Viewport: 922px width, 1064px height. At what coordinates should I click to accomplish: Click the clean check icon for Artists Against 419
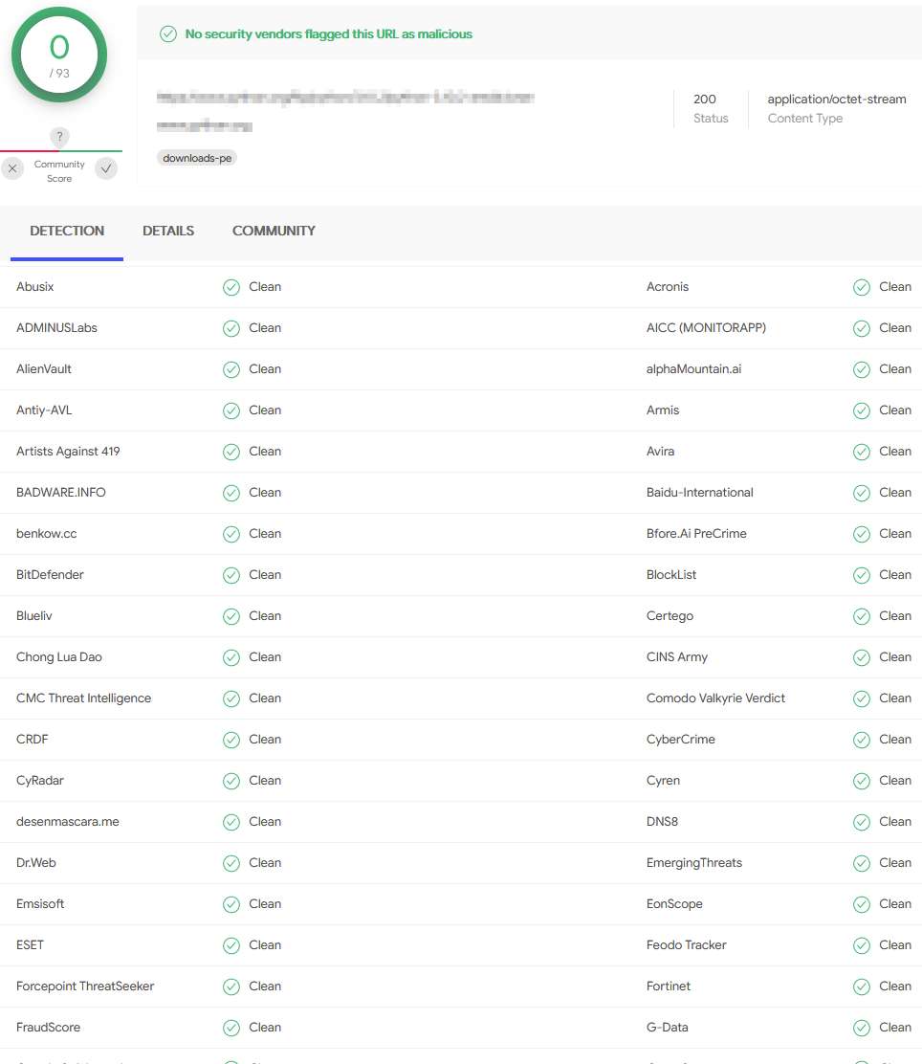click(231, 452)
